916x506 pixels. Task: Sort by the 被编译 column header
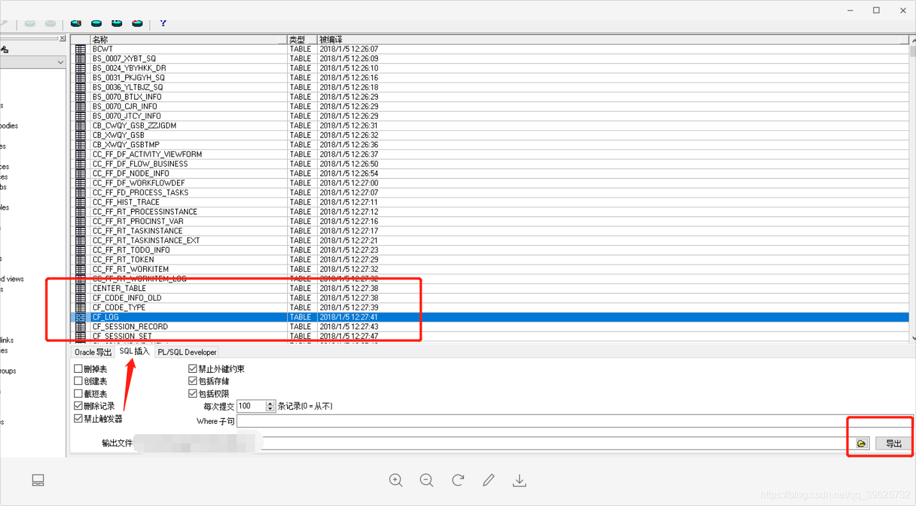pyautogui.click(x=612, y=39)
